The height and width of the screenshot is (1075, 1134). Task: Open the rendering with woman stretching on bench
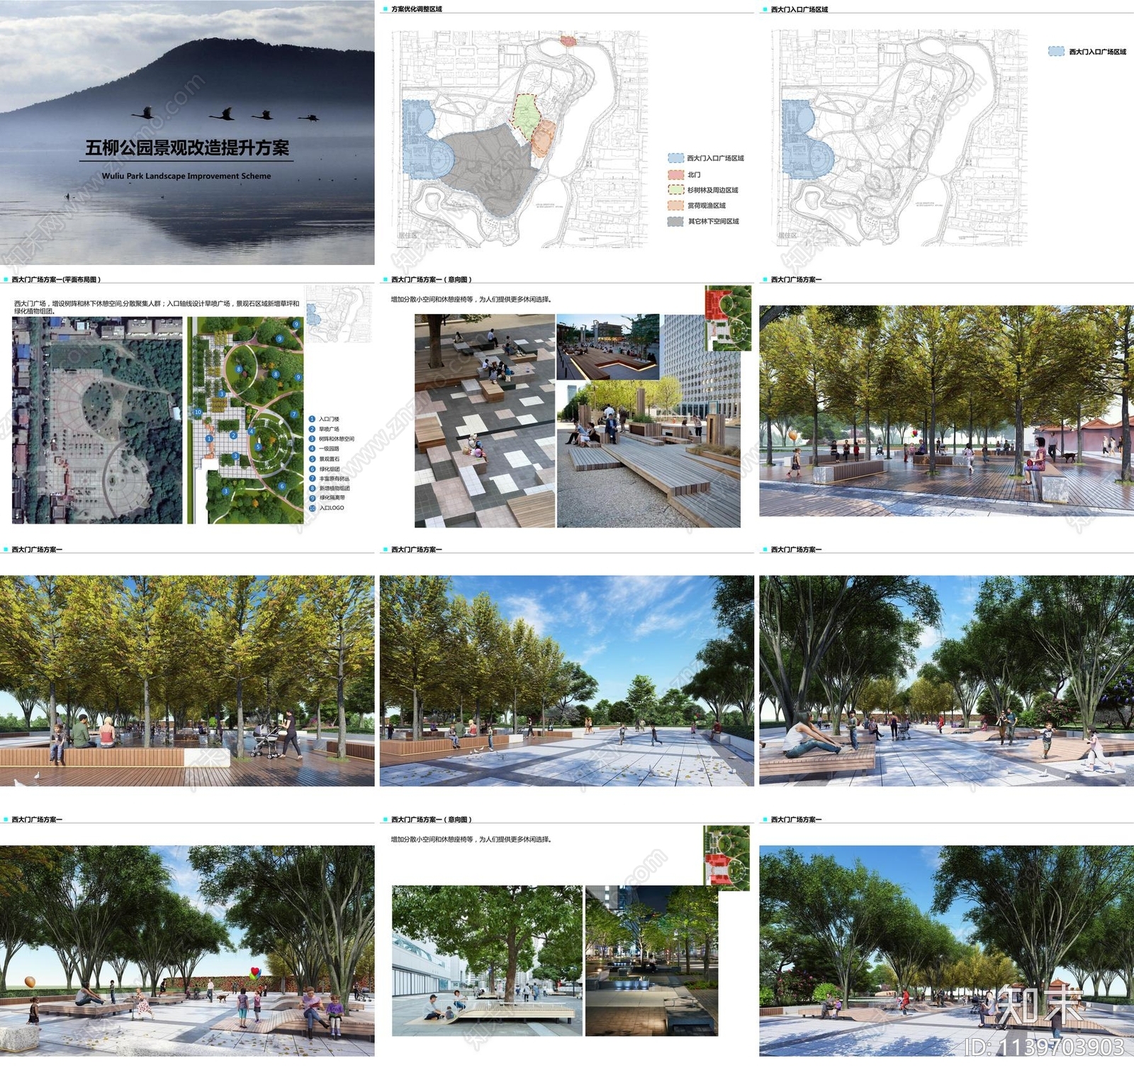[946, 680]
